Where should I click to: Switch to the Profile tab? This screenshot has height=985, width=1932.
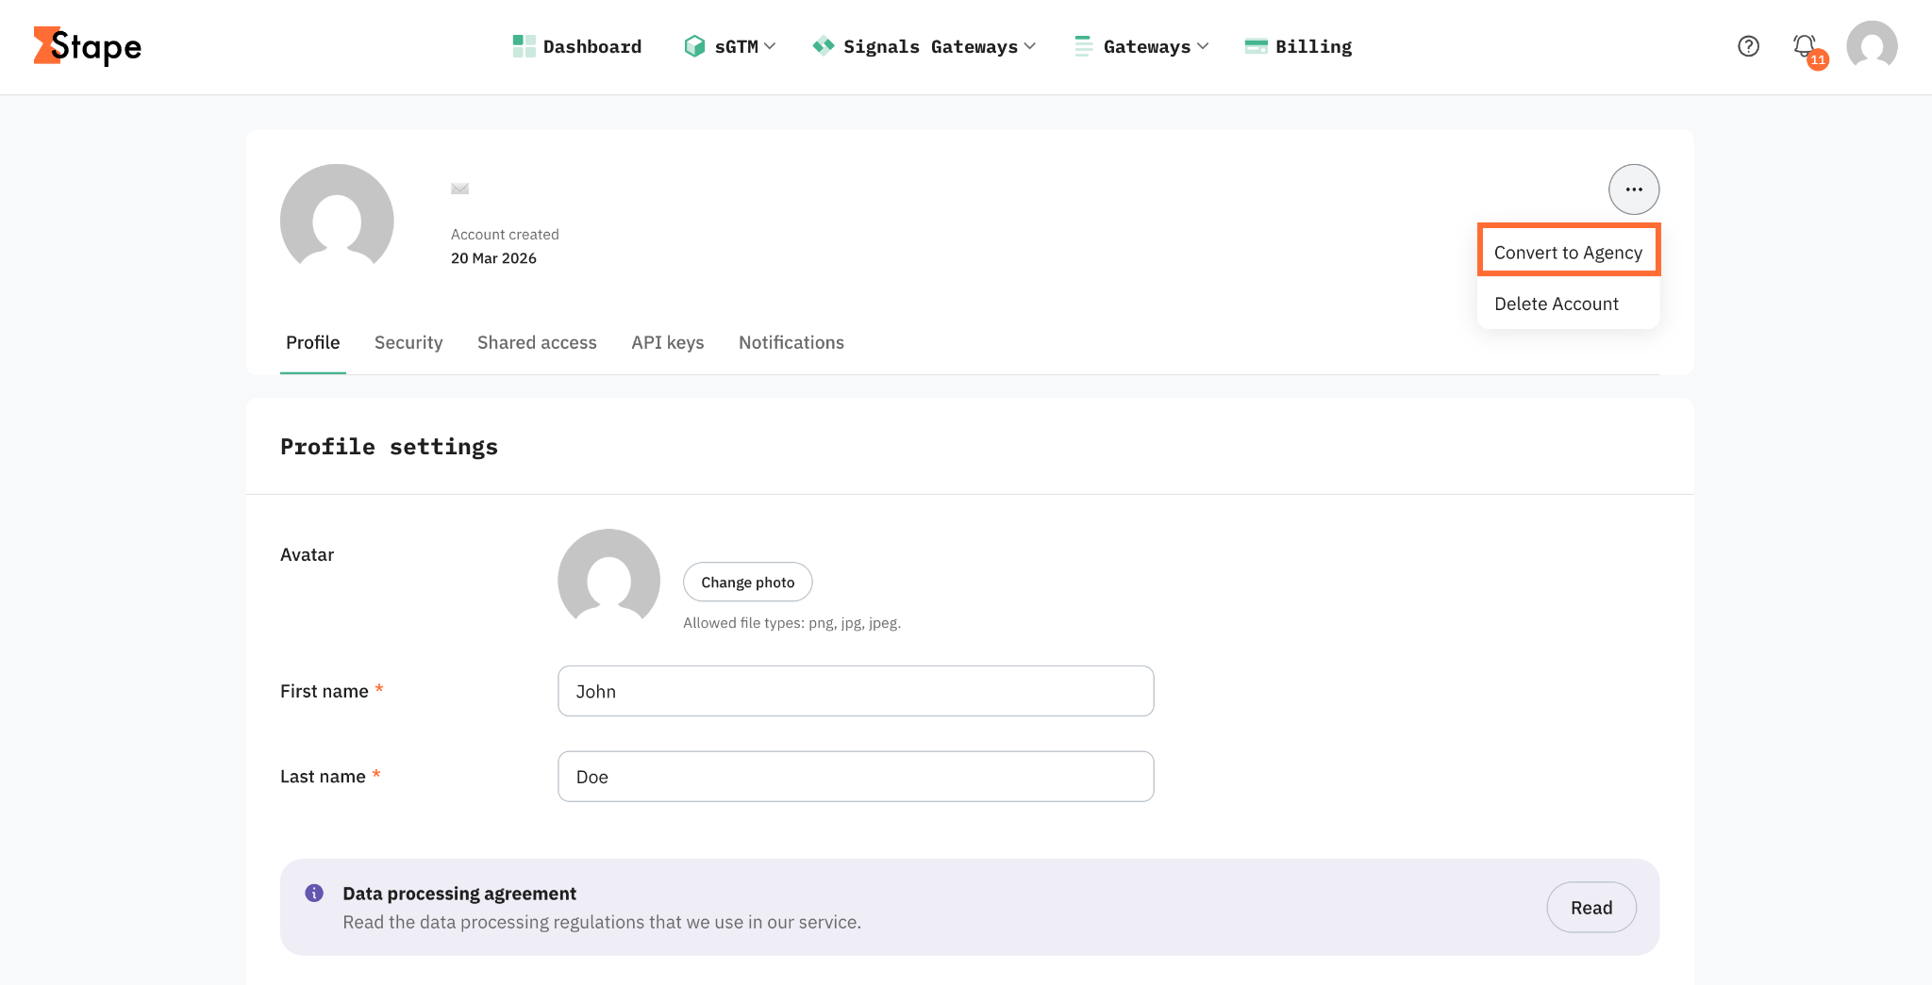coord(312,343)
